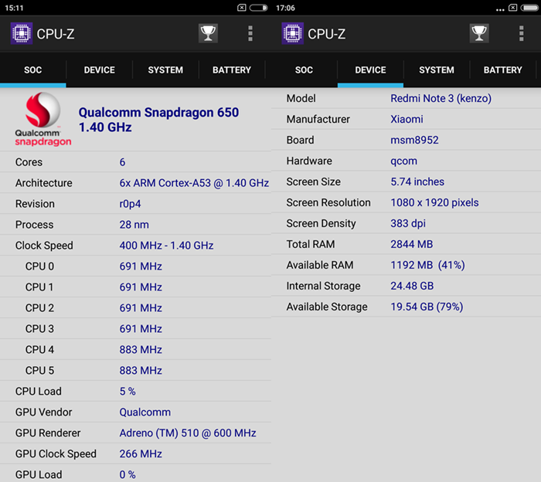Tap the trophy icon in left CPU-Z screen
Image resolution: width=541 pixels, height=482 pixels.
click(208, 33)
